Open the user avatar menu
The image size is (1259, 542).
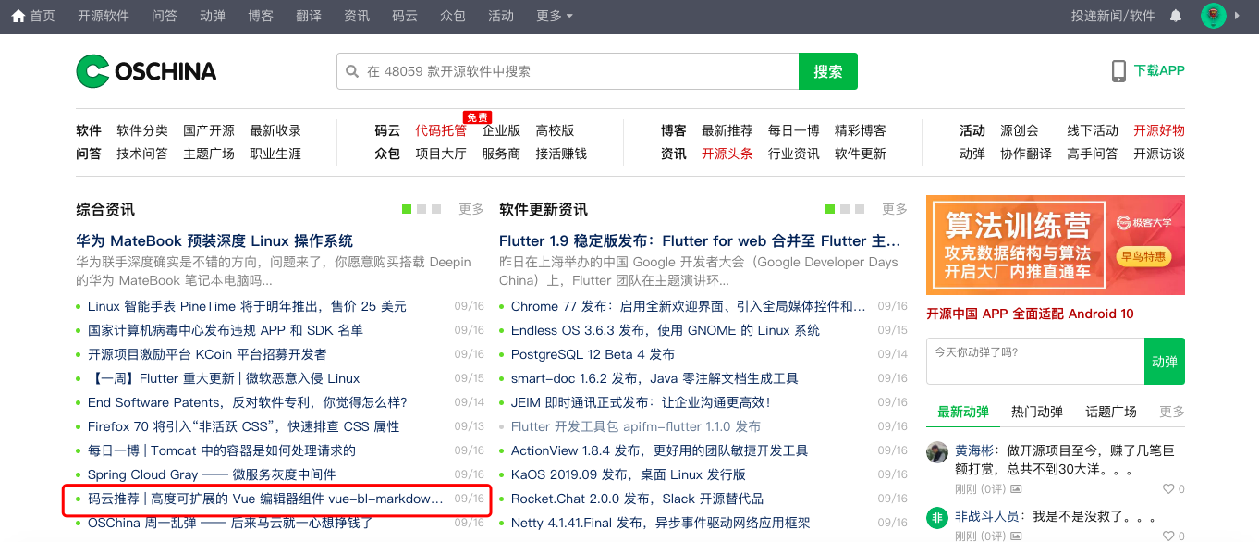[x=1214, y=16]
